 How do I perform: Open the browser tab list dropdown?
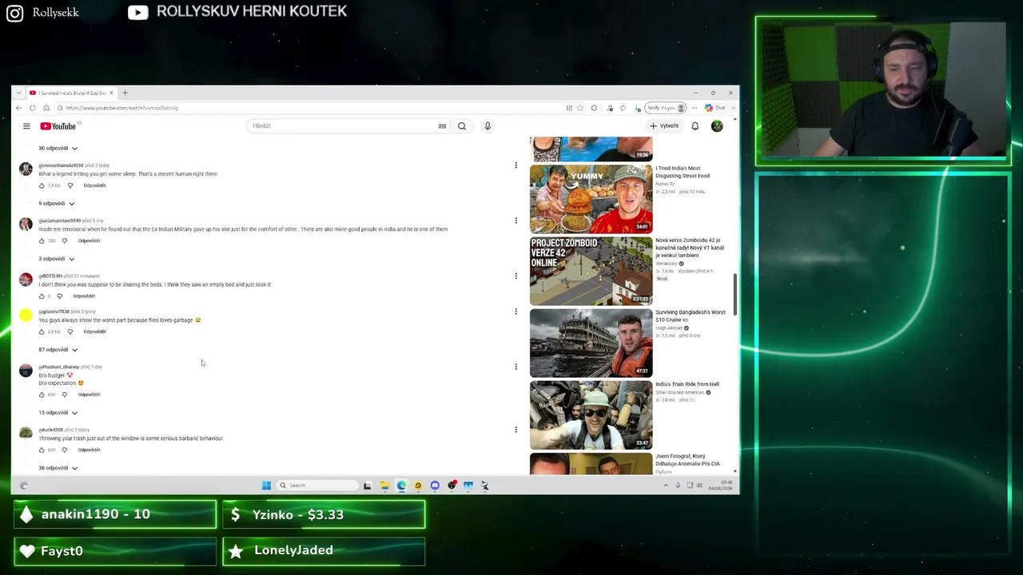19,93
